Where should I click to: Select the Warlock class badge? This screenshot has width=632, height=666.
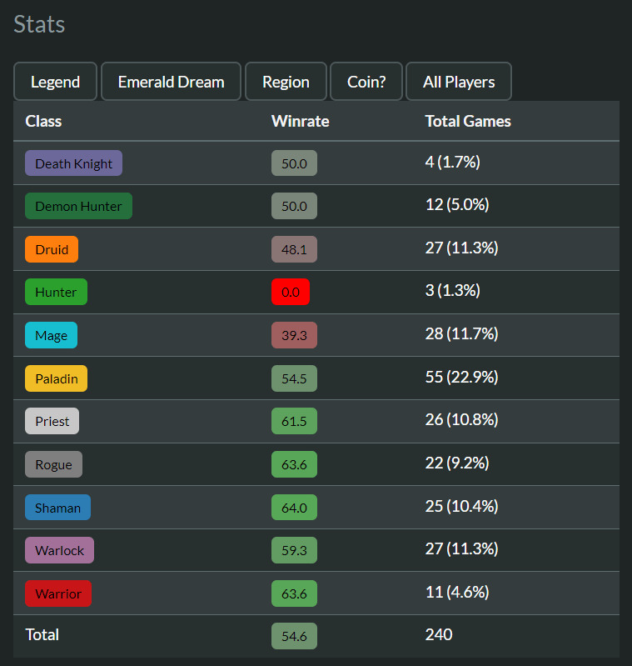(59, 550)
